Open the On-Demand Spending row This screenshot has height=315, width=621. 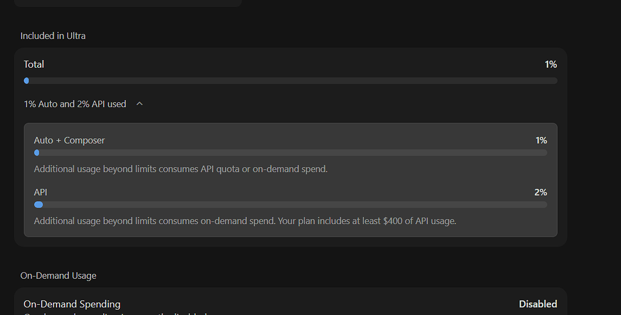pyautogui.click(x=290, y=304)
